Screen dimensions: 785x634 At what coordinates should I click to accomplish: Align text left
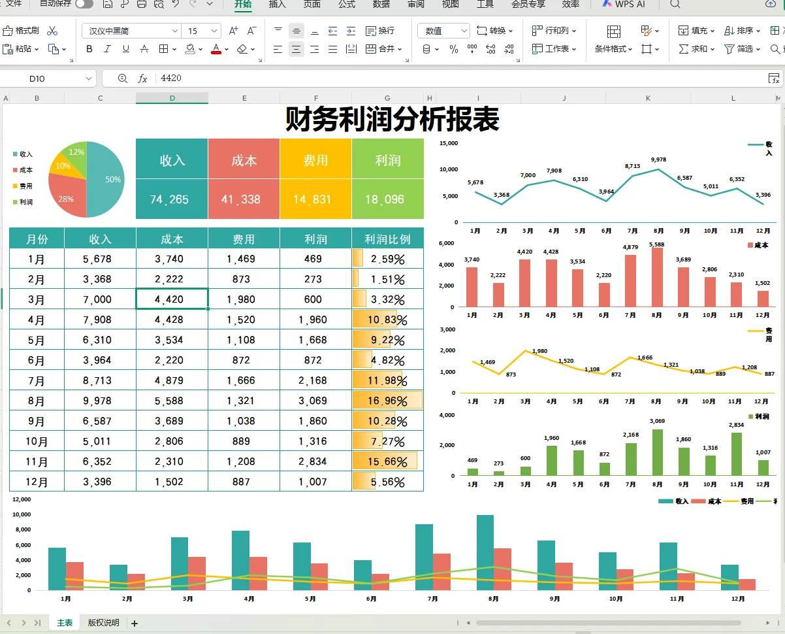(x=278, y=49)
